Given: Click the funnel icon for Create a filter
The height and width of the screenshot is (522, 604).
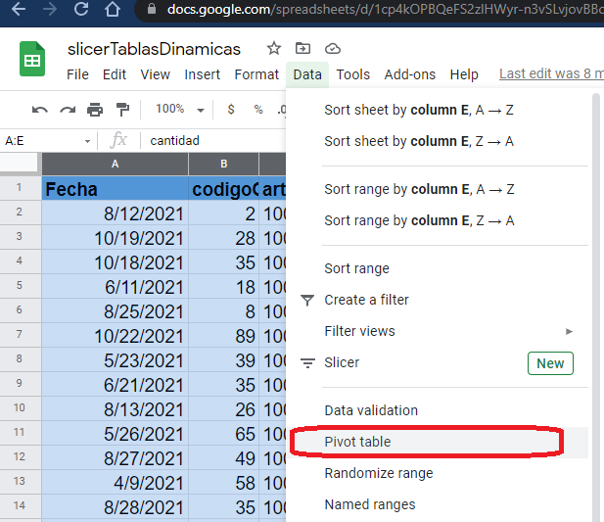Looking at the screenshot, I should coord(307,300).
